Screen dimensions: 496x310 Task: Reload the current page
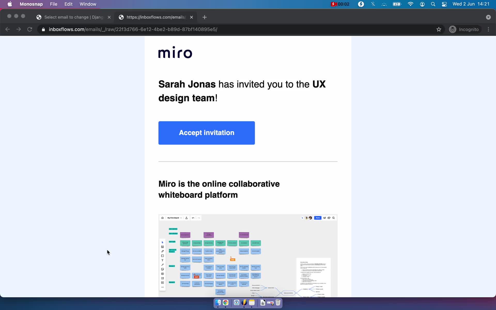(x=30, y=29)
